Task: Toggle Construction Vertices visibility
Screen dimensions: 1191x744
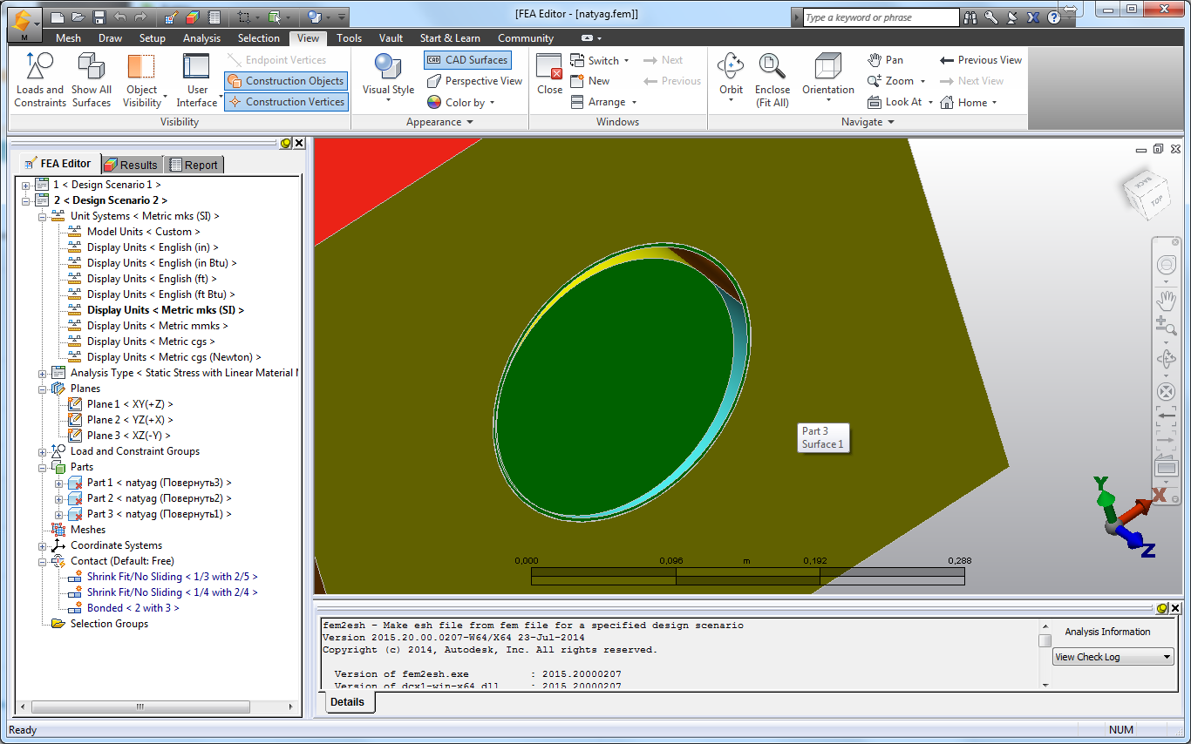Action: tap(286, 102)
